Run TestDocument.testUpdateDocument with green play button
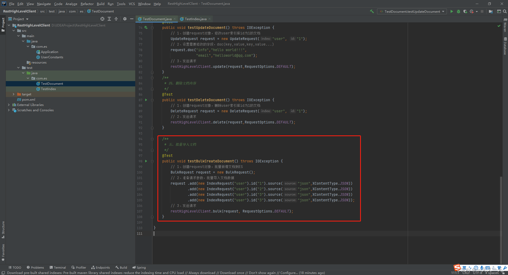Screen dimensions: 508x275 click(x=452, y=11)
